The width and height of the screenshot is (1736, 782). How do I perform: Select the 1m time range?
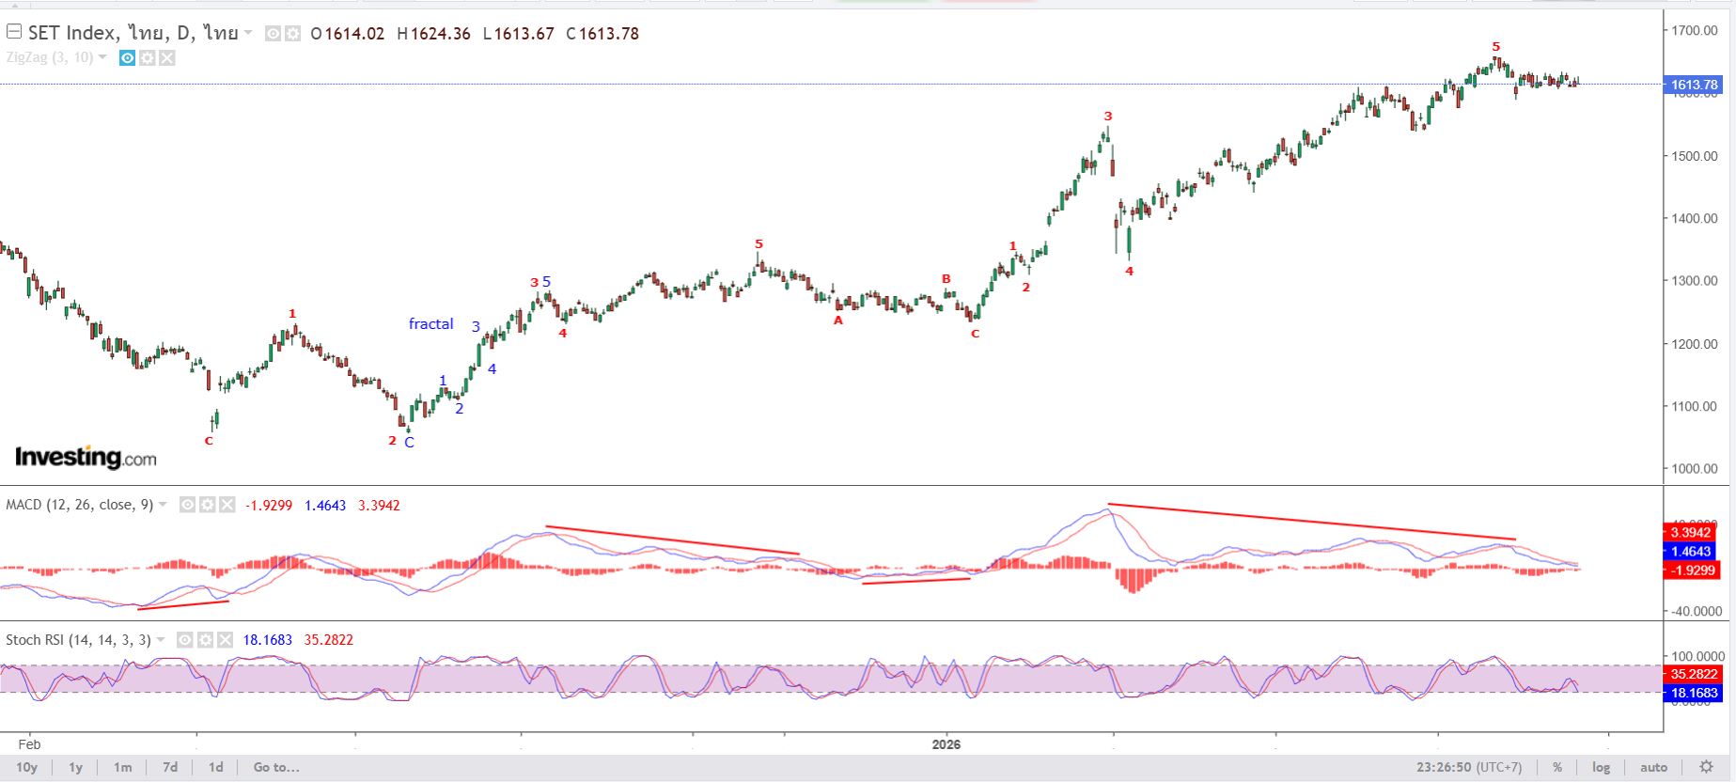(x=123, y=767)
